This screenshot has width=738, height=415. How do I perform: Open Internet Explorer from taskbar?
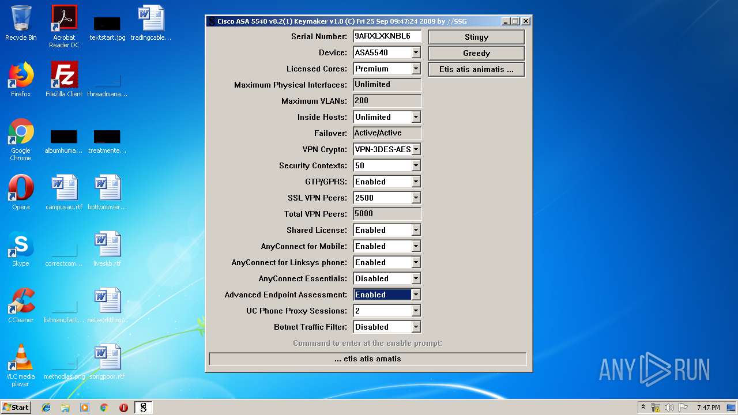pyautogui.click(x=46, y=408)
